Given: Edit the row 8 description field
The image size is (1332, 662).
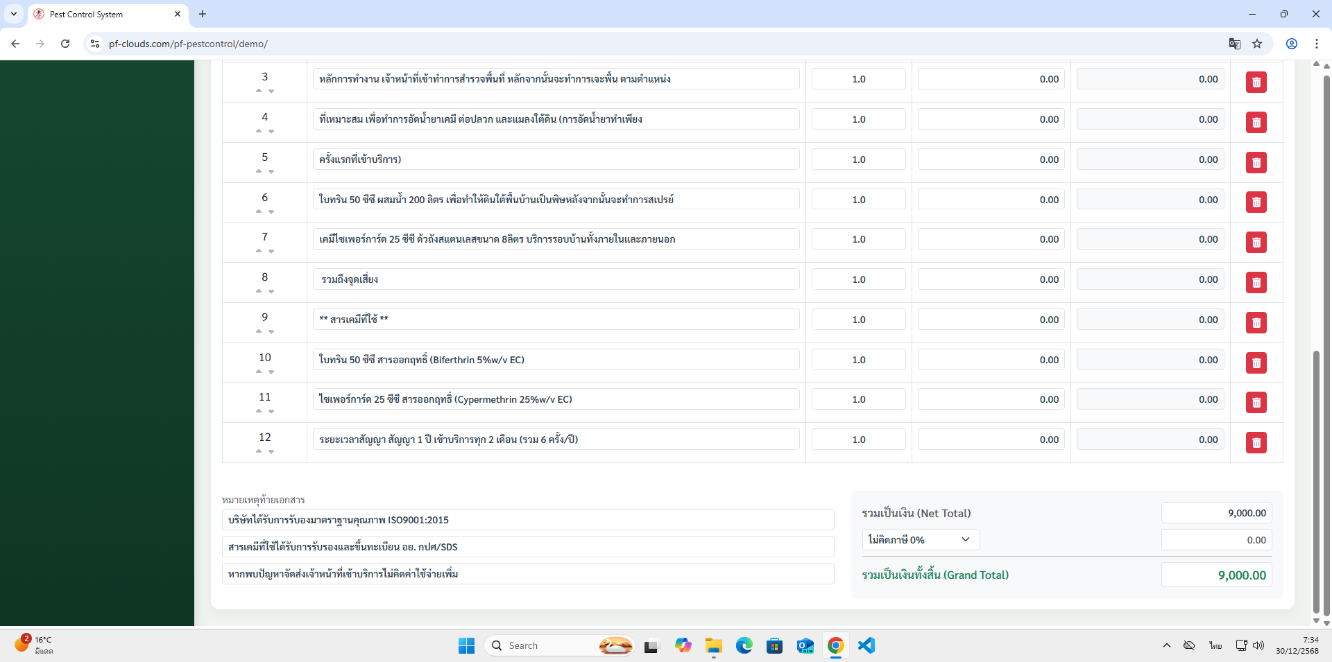Looking at the screenshot, I should coord(555,279).
